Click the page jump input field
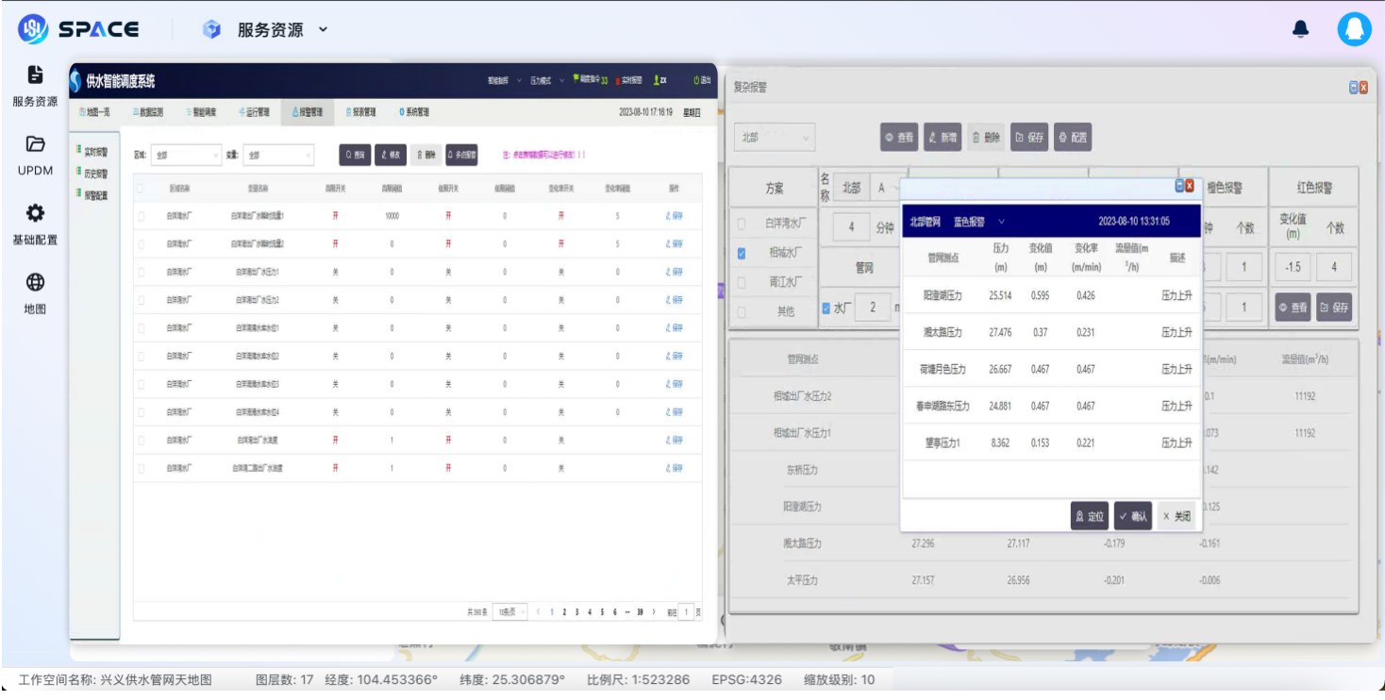1385x700 pixels. coord(686,612)
